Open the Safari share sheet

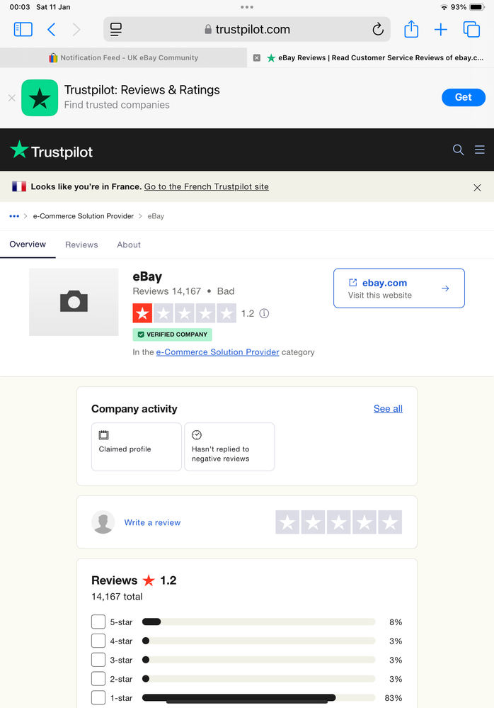(x=411, y=29)
